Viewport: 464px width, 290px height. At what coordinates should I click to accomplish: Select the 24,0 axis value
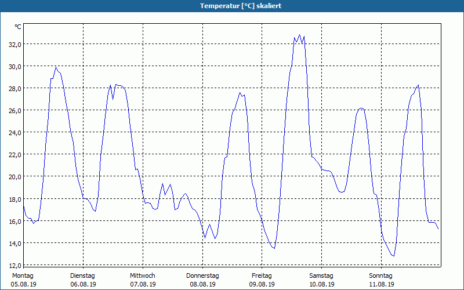coord(15,133)
